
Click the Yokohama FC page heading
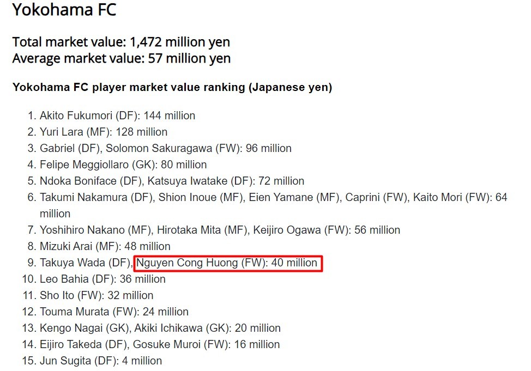click(64, 10)
